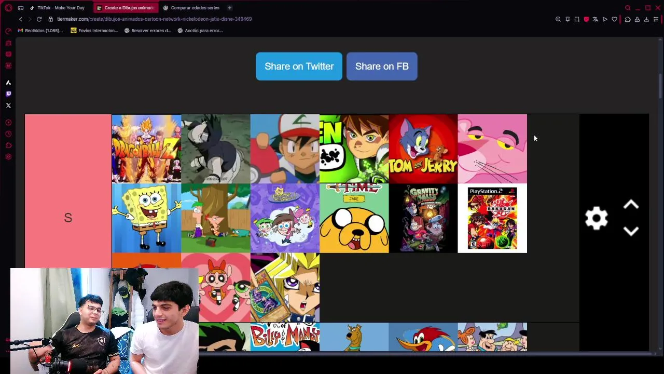This screenshot has height=374, width=664.
Task: Open the Resolver errores d... bookmark
Action: point(148,31)
